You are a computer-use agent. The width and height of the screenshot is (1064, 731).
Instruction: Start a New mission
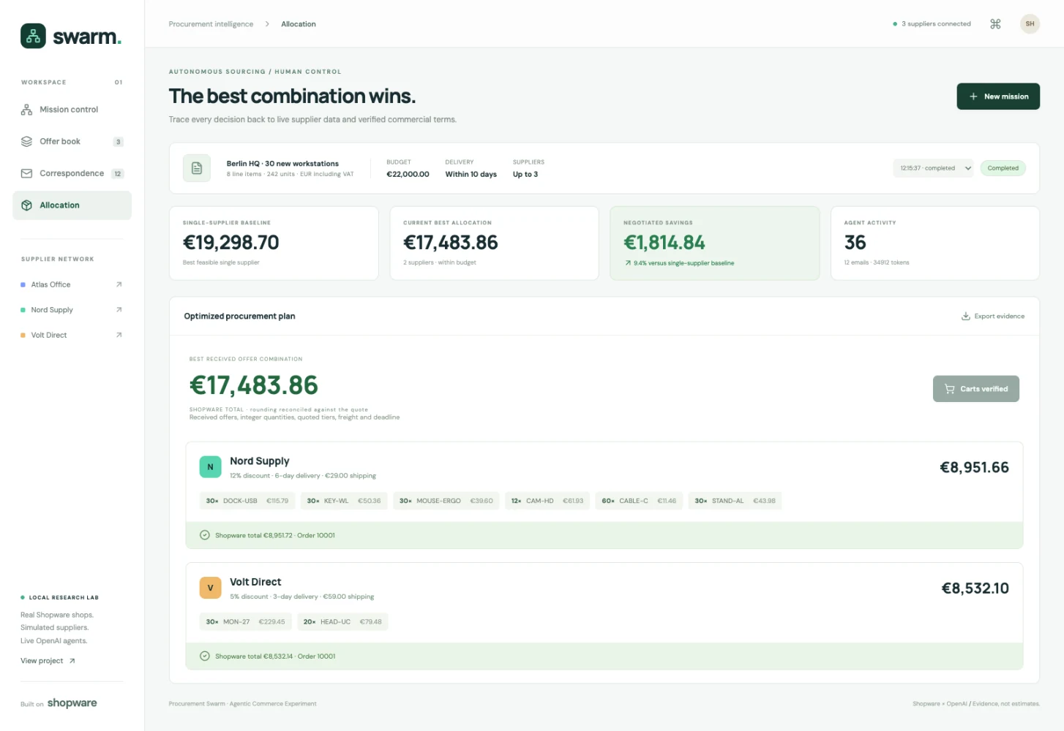point(998,96)
